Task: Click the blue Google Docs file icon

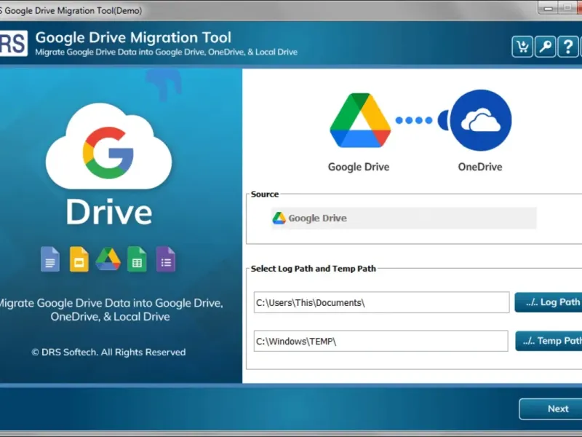Action: pos(50,259)
